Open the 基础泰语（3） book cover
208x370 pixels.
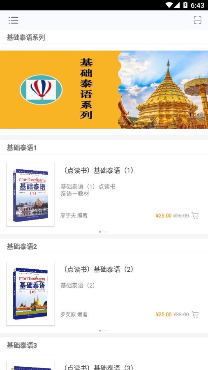click(30, 365)
